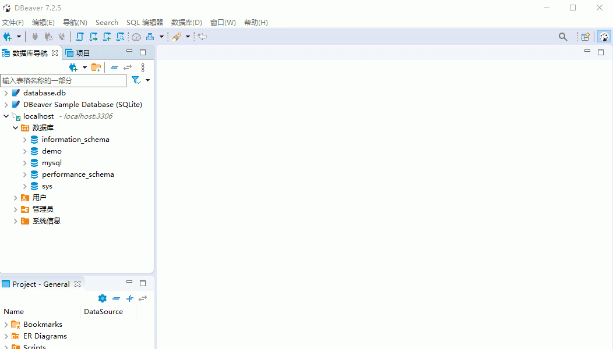Viewport: 613px width, 349px height.
Task: Select DBeaver Sample Database (SQLite) connection
Action: coord(83,105)
